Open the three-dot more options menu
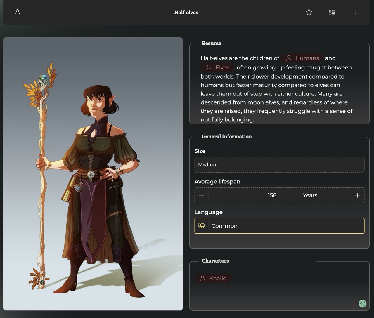The height and width of the screenshot is (318, 374). (355, 12)
